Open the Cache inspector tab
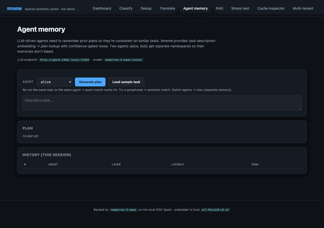Screen dimensions: 324x228 (271, 8)
